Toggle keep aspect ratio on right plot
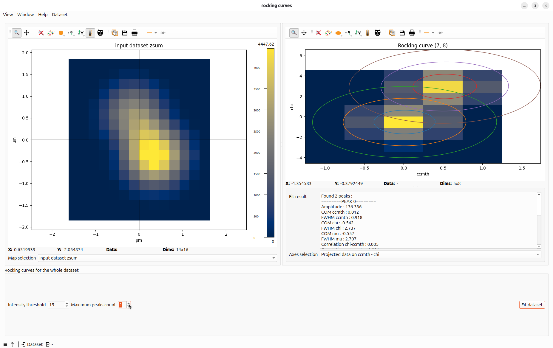The height and width of the screenshot is (348, 553). coord(338,33)
